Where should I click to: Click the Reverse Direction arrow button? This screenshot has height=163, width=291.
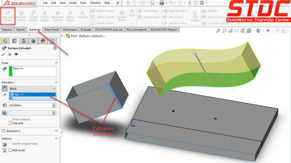5,88
